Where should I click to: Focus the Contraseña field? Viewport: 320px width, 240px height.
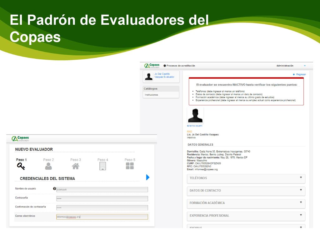point(102,198)
